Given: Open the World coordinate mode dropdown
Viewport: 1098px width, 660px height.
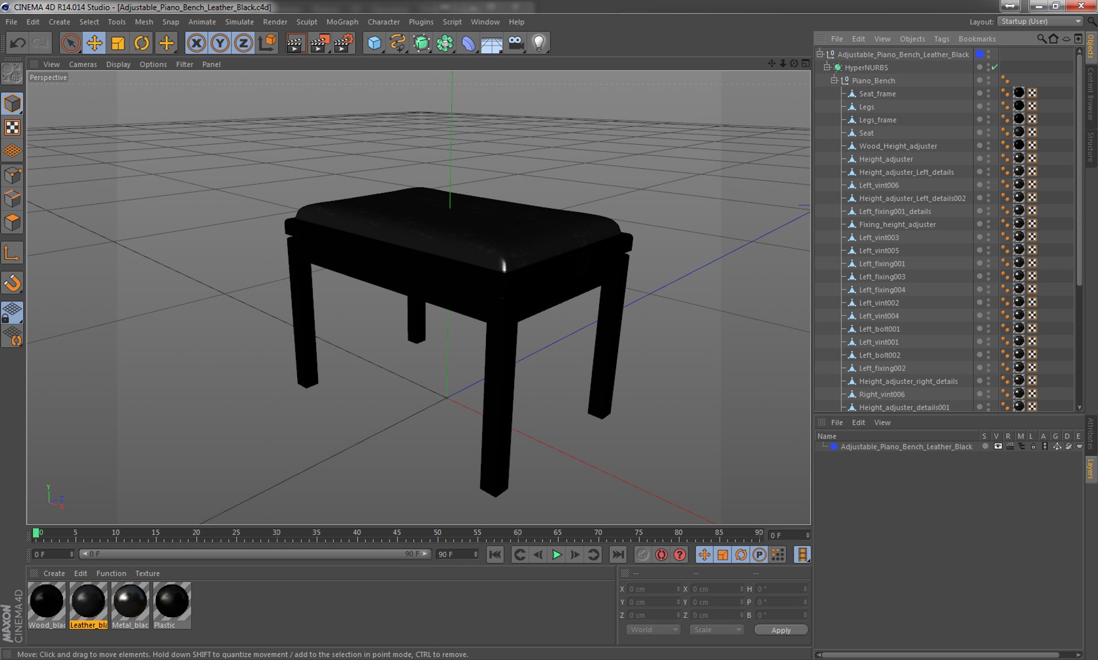Looking at the screenshot, I should point(653,629).
